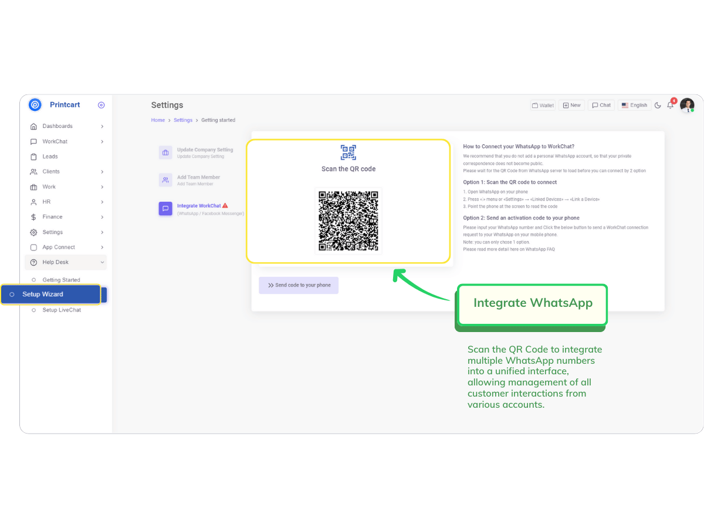Viewport: 704px width, 528px height.
Task: Open notifications via the bell icon
Action: (x=671, y=105)
